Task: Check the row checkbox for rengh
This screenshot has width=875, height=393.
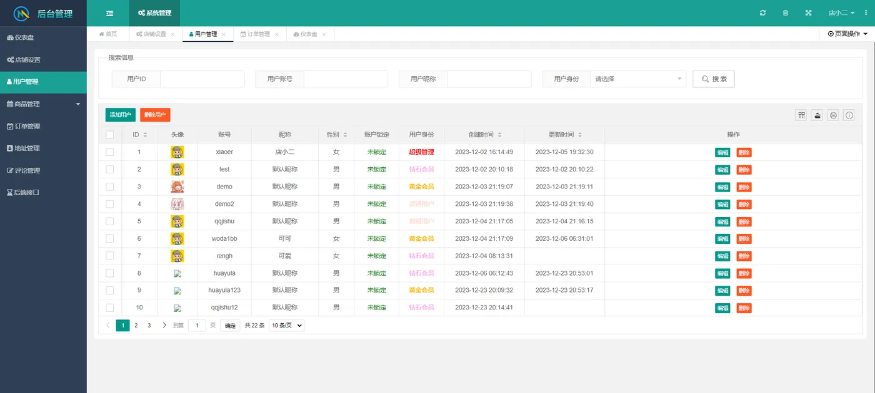Action: 110,256
